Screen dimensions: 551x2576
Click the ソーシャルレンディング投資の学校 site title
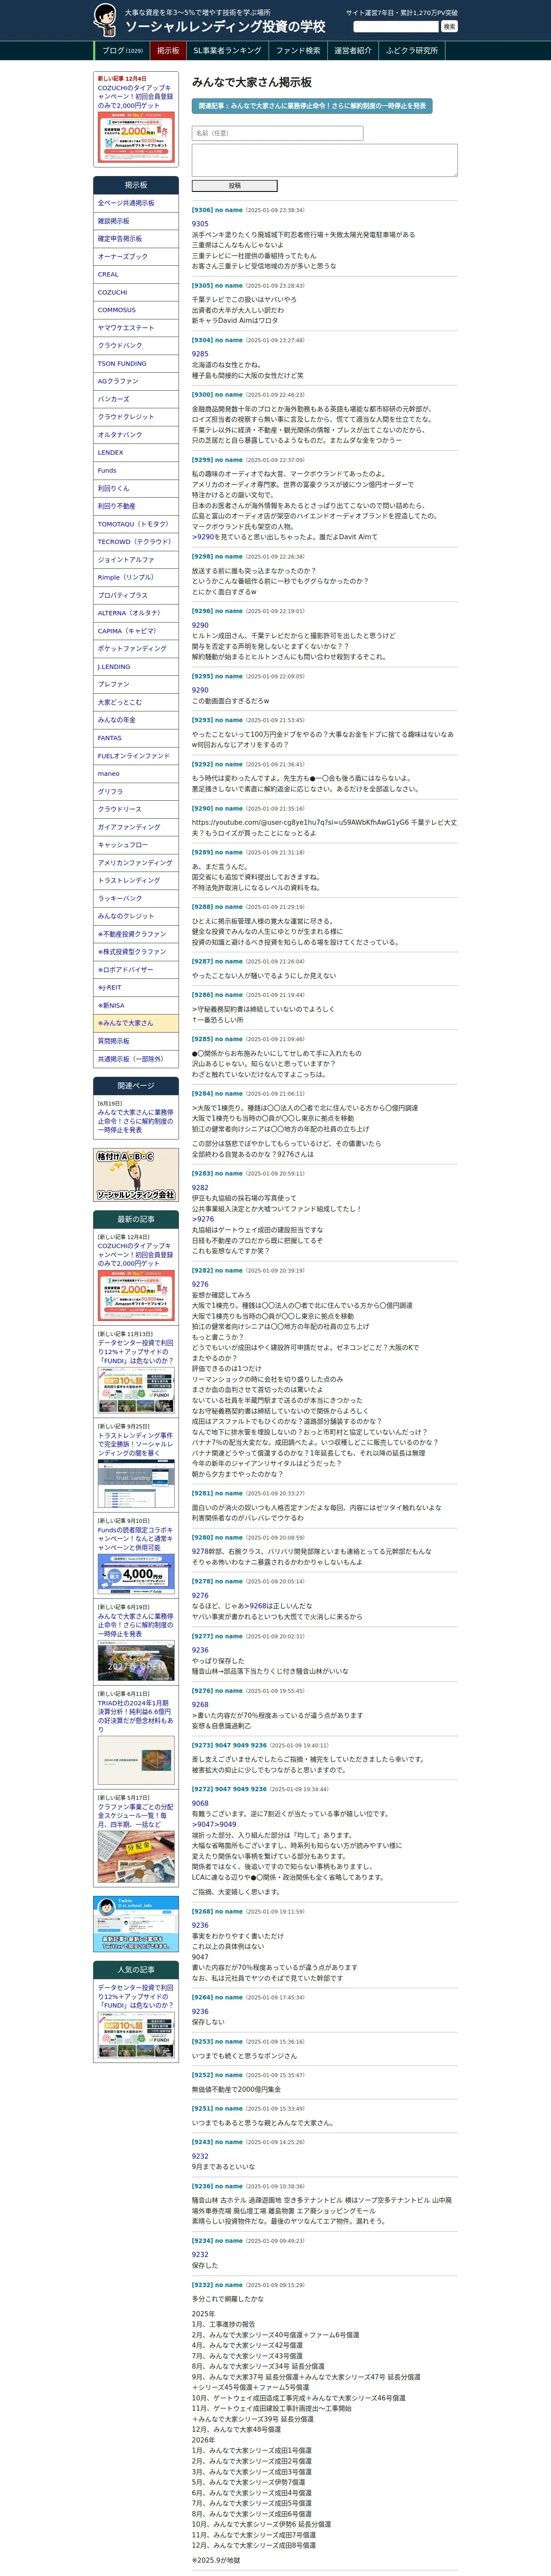225,27
